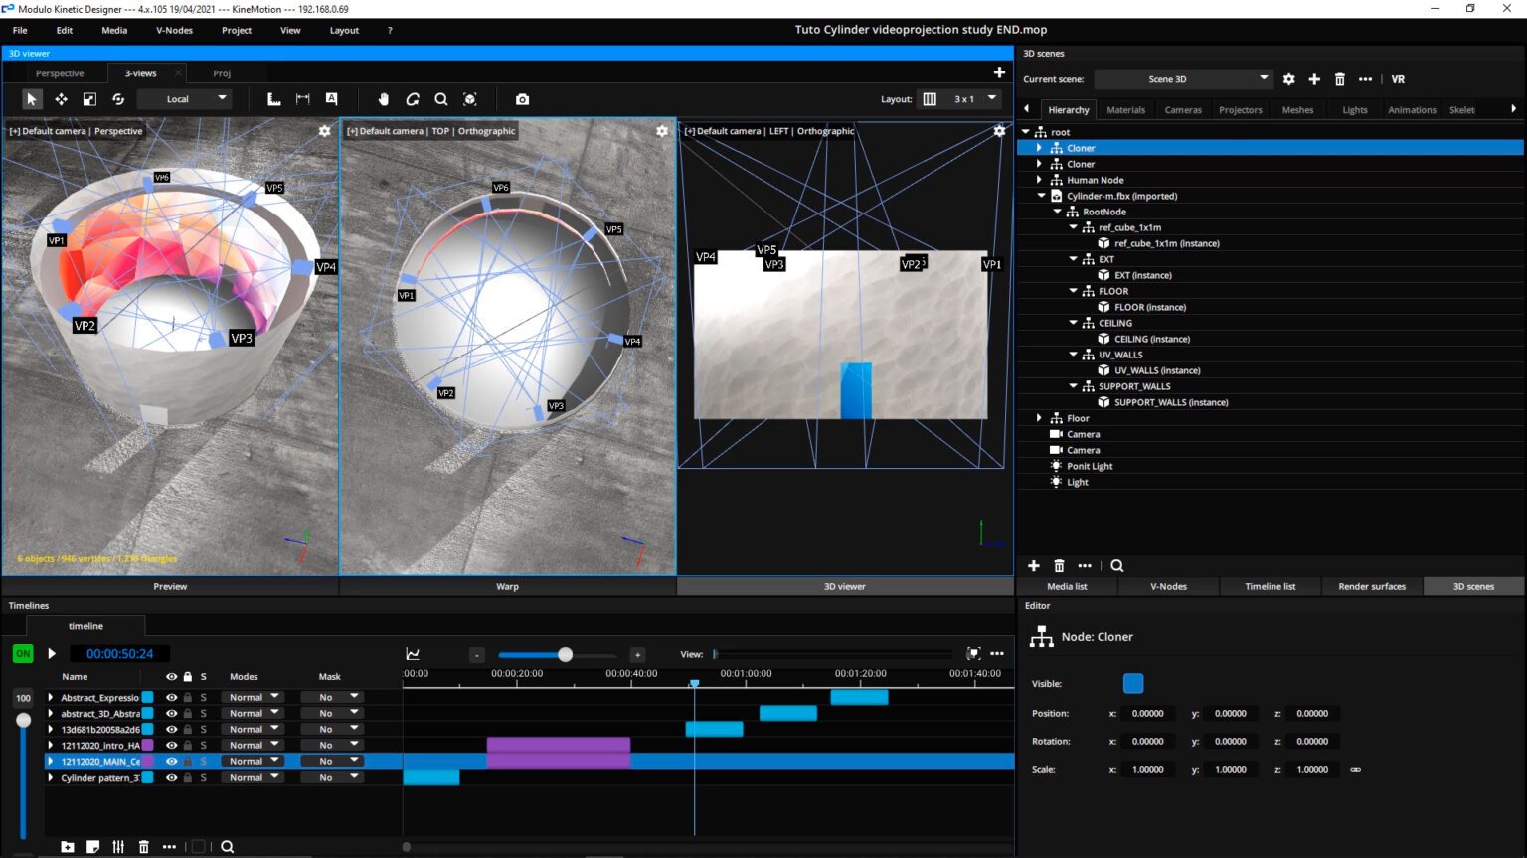Take a screenshot with the camera icon
Viewport: 1527px width, 858px height.
pos(522,98)
